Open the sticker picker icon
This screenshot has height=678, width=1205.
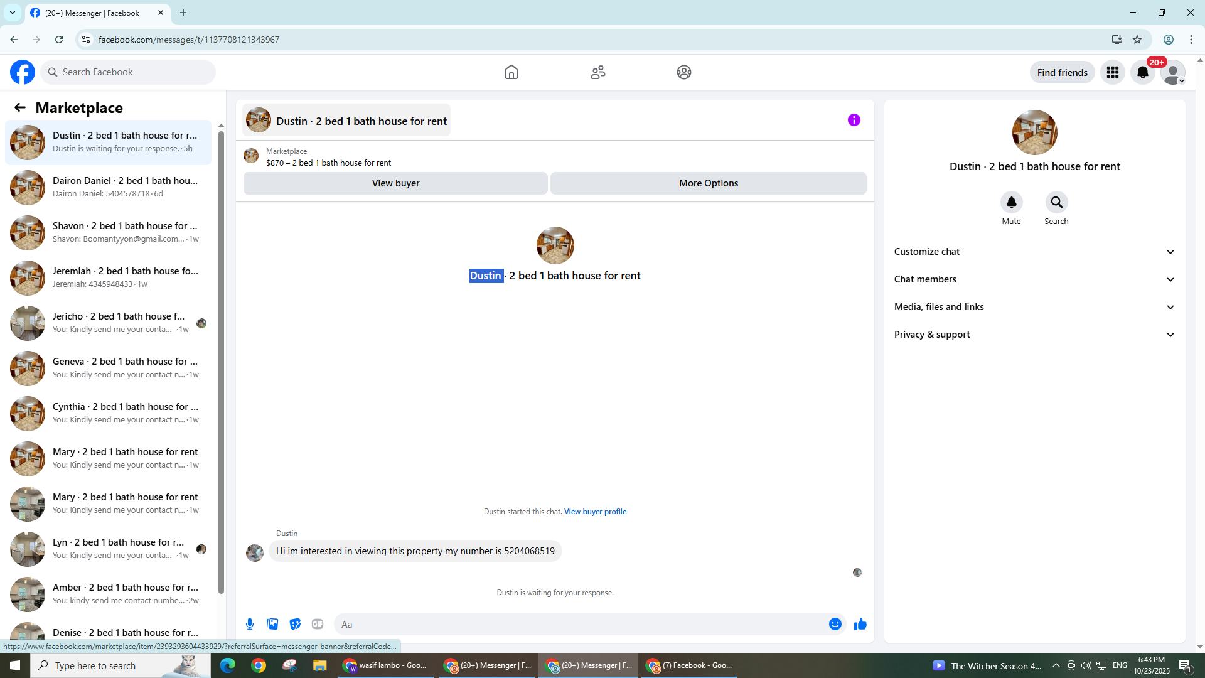(295, 624)
